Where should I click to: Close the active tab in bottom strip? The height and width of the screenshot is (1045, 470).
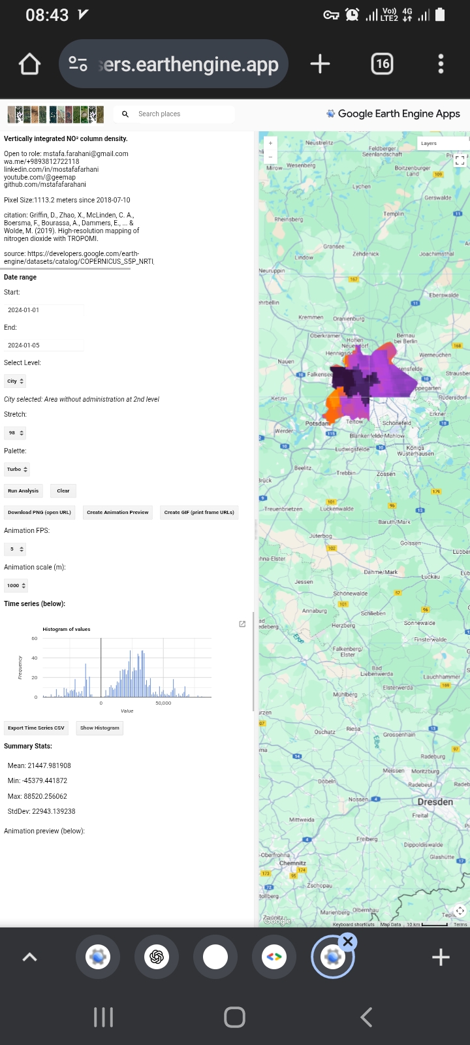pyautogui.click(x=348, y=941)
